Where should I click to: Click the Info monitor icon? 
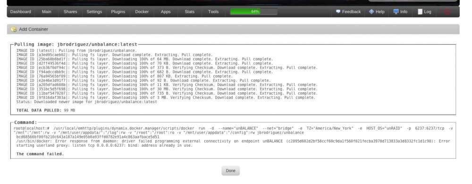point(396,12)
